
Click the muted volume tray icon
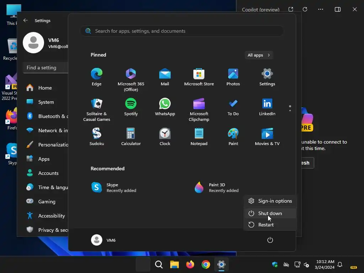306,264
